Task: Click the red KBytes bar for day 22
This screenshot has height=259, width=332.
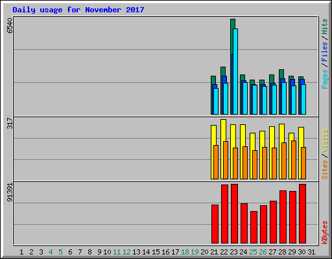Action: (224, 214)
